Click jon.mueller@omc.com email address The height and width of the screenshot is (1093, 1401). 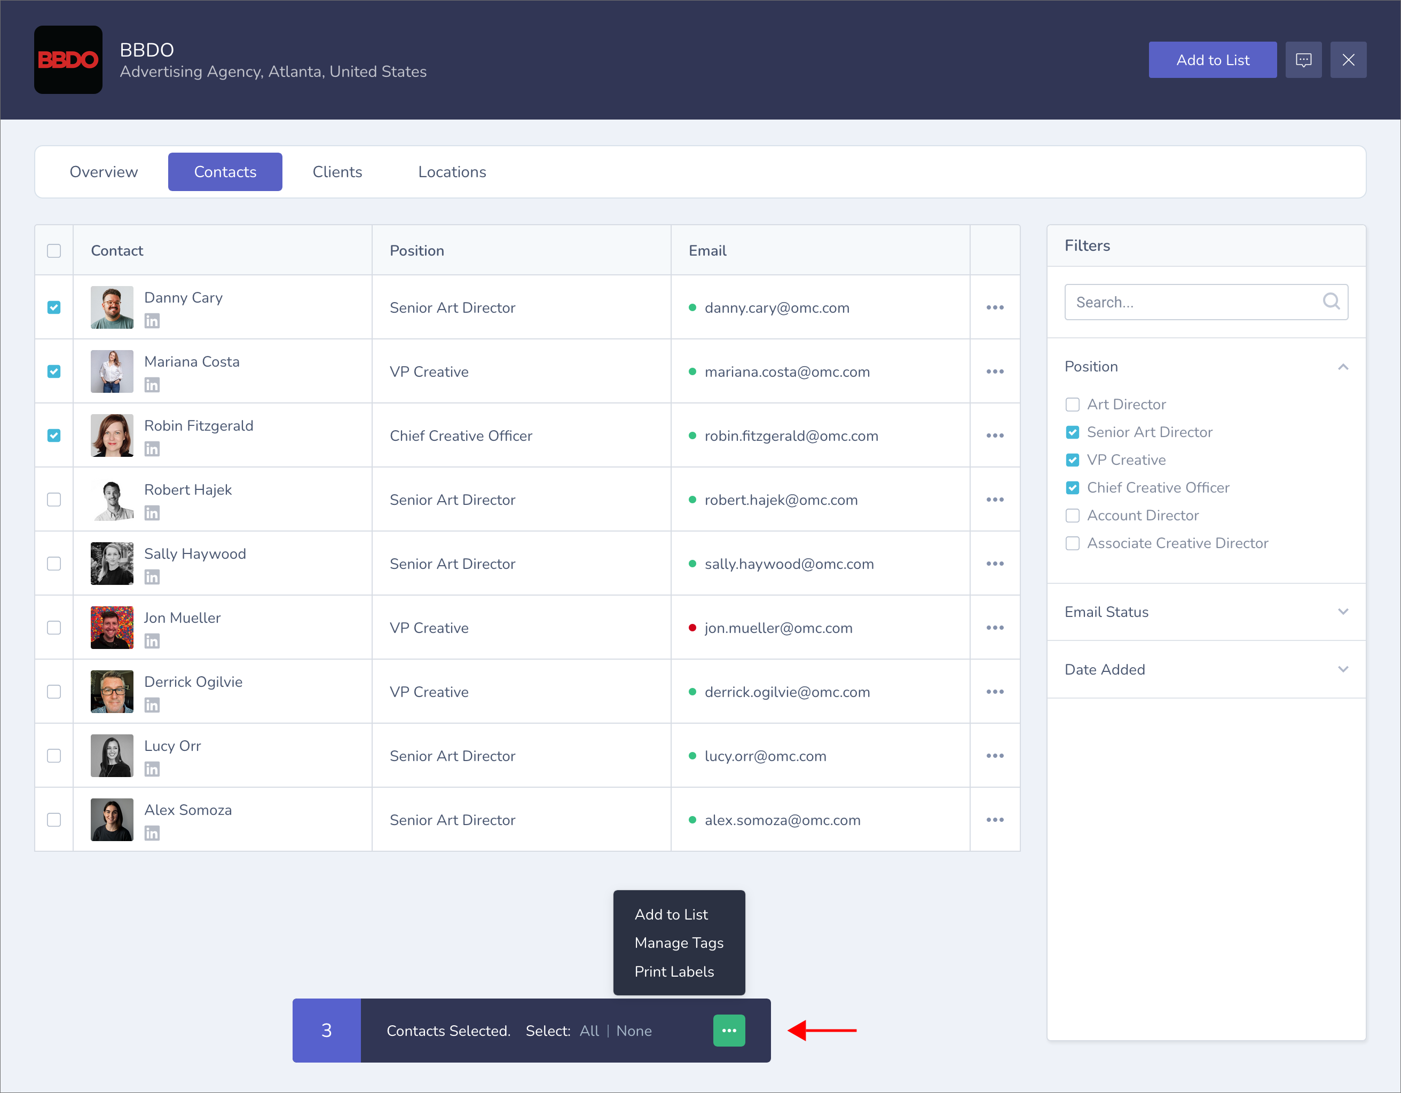[x=779, y=628]
